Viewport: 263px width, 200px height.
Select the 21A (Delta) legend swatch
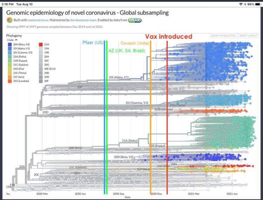click(9, 57)
